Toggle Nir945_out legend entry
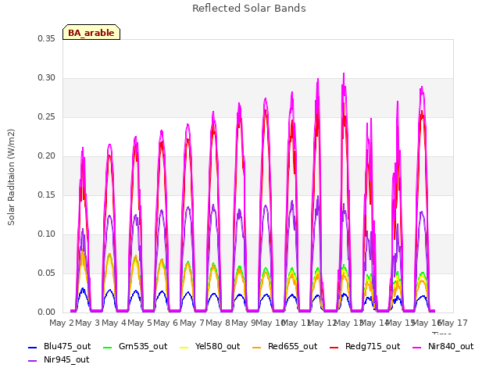The width and height of the screenshot is (500, 375). (59, 360)
